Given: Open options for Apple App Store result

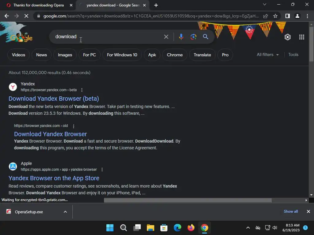Looking at the screenshot, I should tap(102, 170).
